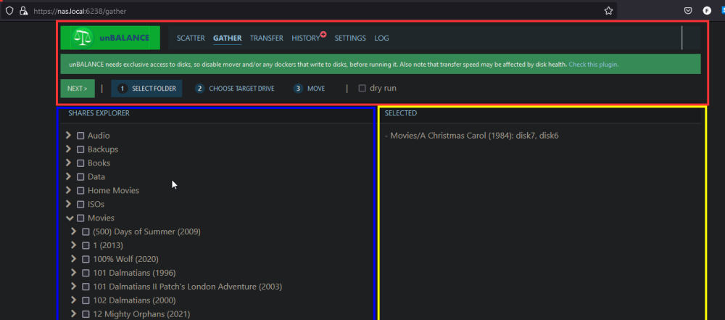Click the '100% Wolf (2020)' folder name
Image resolution: width=725 pixels, height=320 pixels.
click(125, 259)
